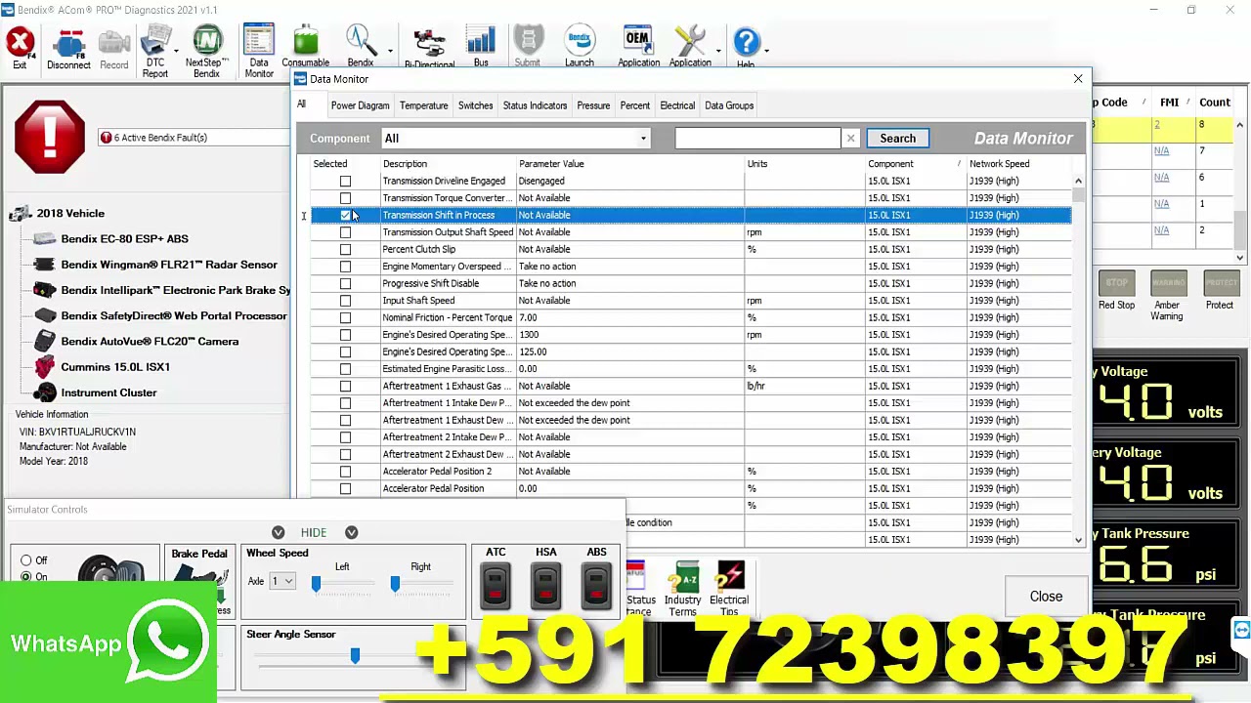Select Cummins 15.0L ISX1 engine
The image size is (1251, 703).
click(x=115, y=367)
